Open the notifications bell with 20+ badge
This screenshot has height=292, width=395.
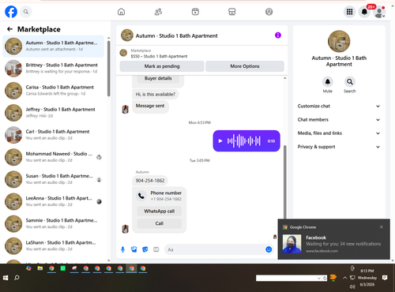(x=364, y=12)
